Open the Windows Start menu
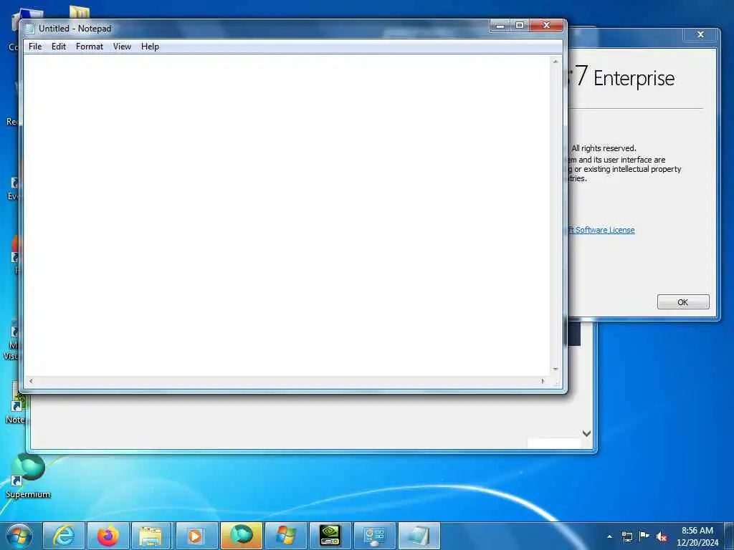 pos(19,536)
